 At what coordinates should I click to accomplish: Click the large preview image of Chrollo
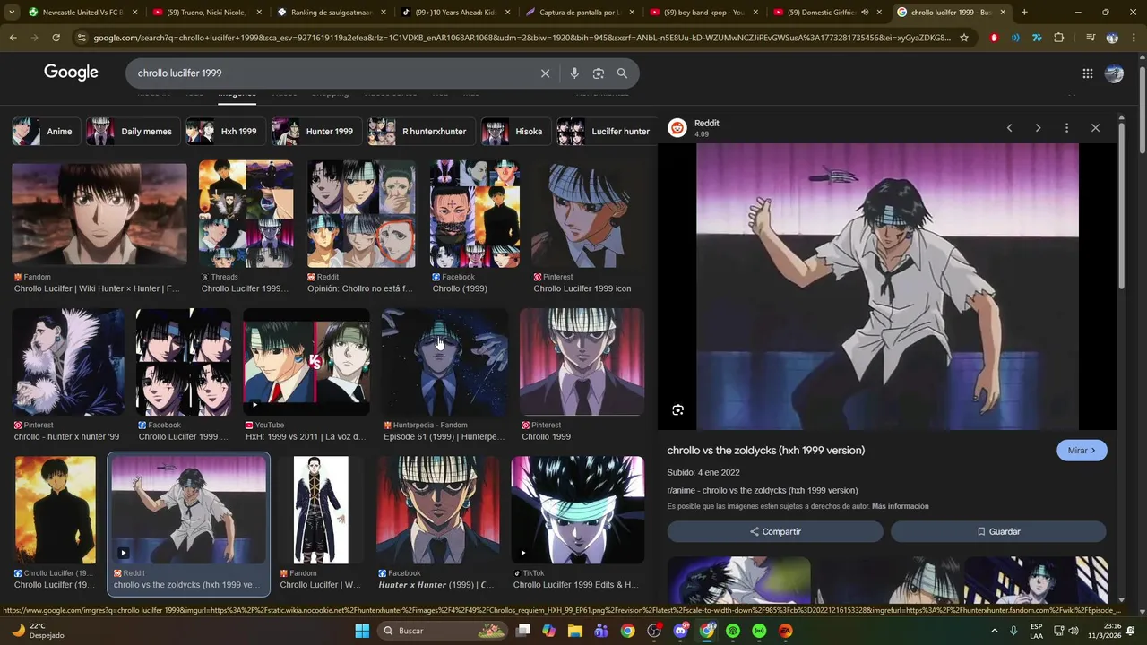click(x=887, y=287)
